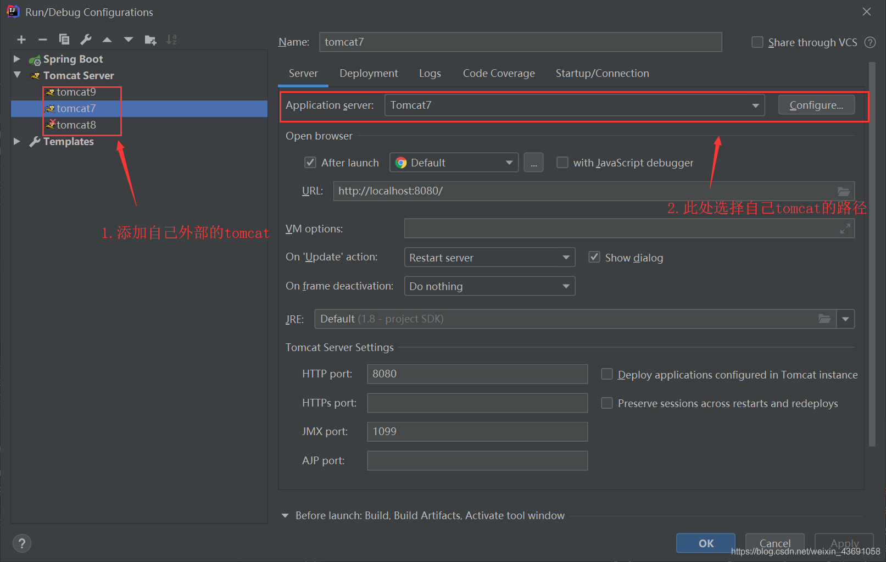Screen dimensions: 886x562
Task: Click the tomcat9 configuration icon
Action: tap(51, 92)
